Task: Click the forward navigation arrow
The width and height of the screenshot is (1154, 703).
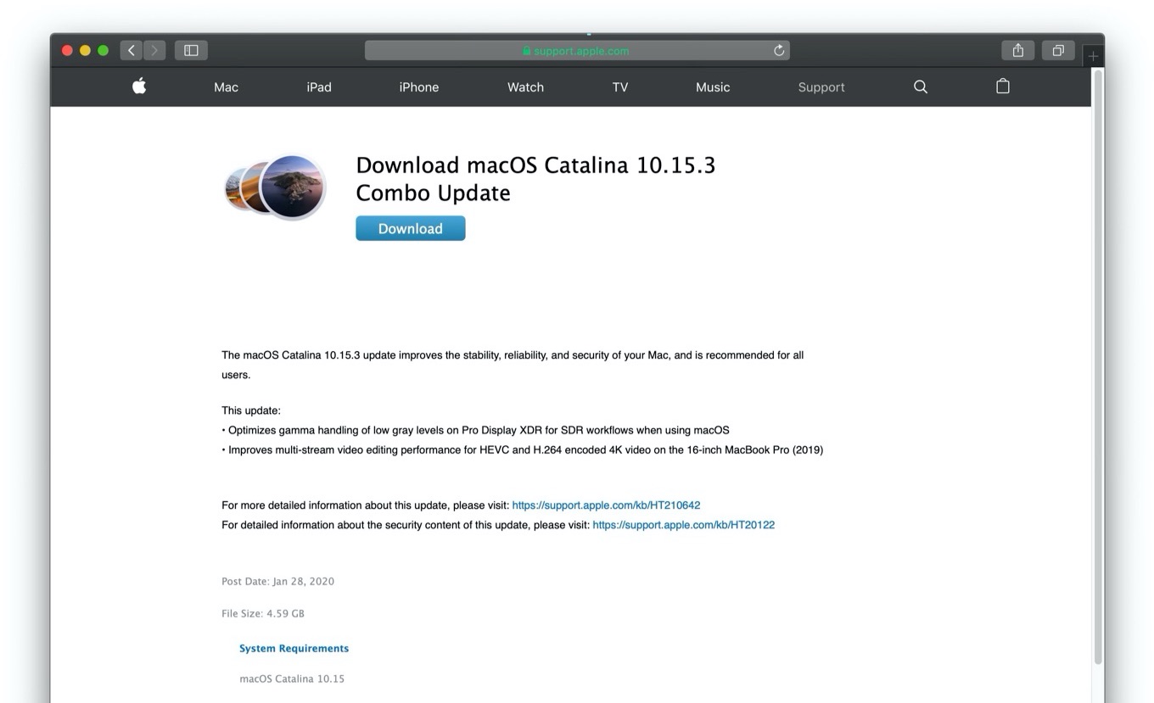Action: (154, 51)
